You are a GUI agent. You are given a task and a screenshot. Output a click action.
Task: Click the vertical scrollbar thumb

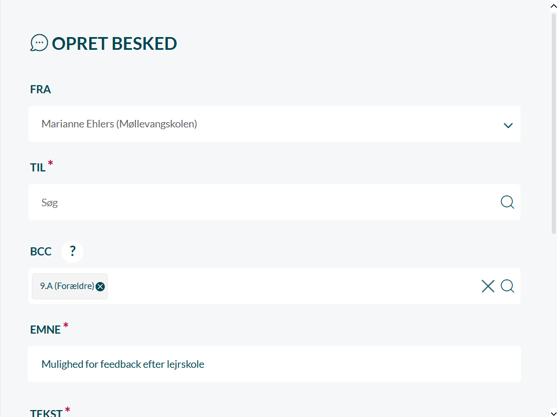click(x=554, y=122)
